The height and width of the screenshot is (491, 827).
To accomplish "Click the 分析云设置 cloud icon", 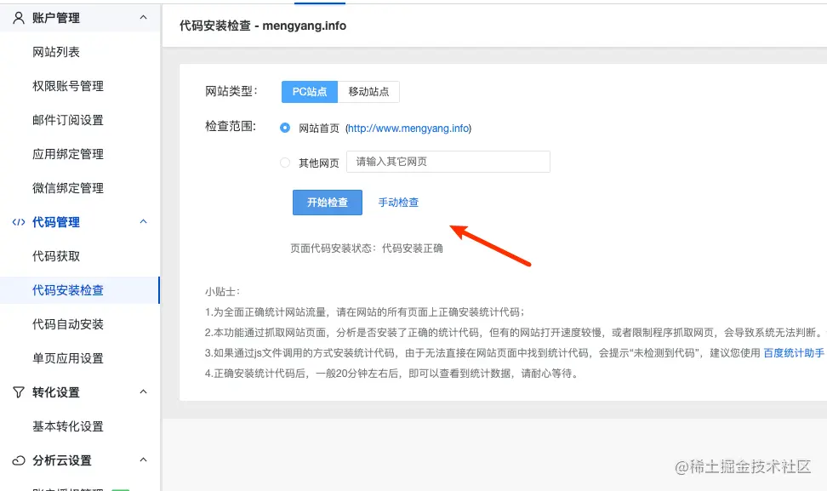I will coord(19,460).
